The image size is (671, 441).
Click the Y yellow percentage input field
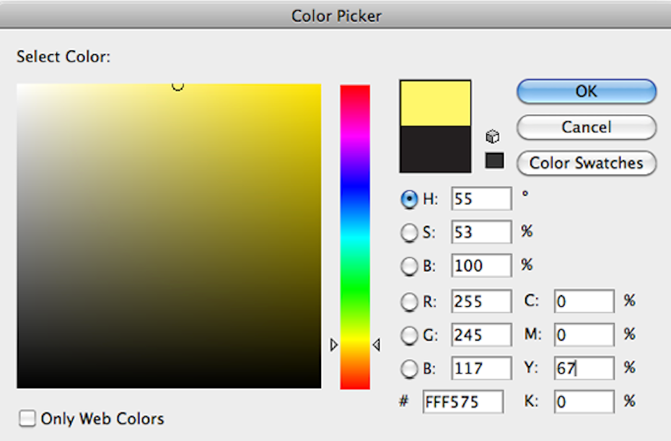point(584,368)
